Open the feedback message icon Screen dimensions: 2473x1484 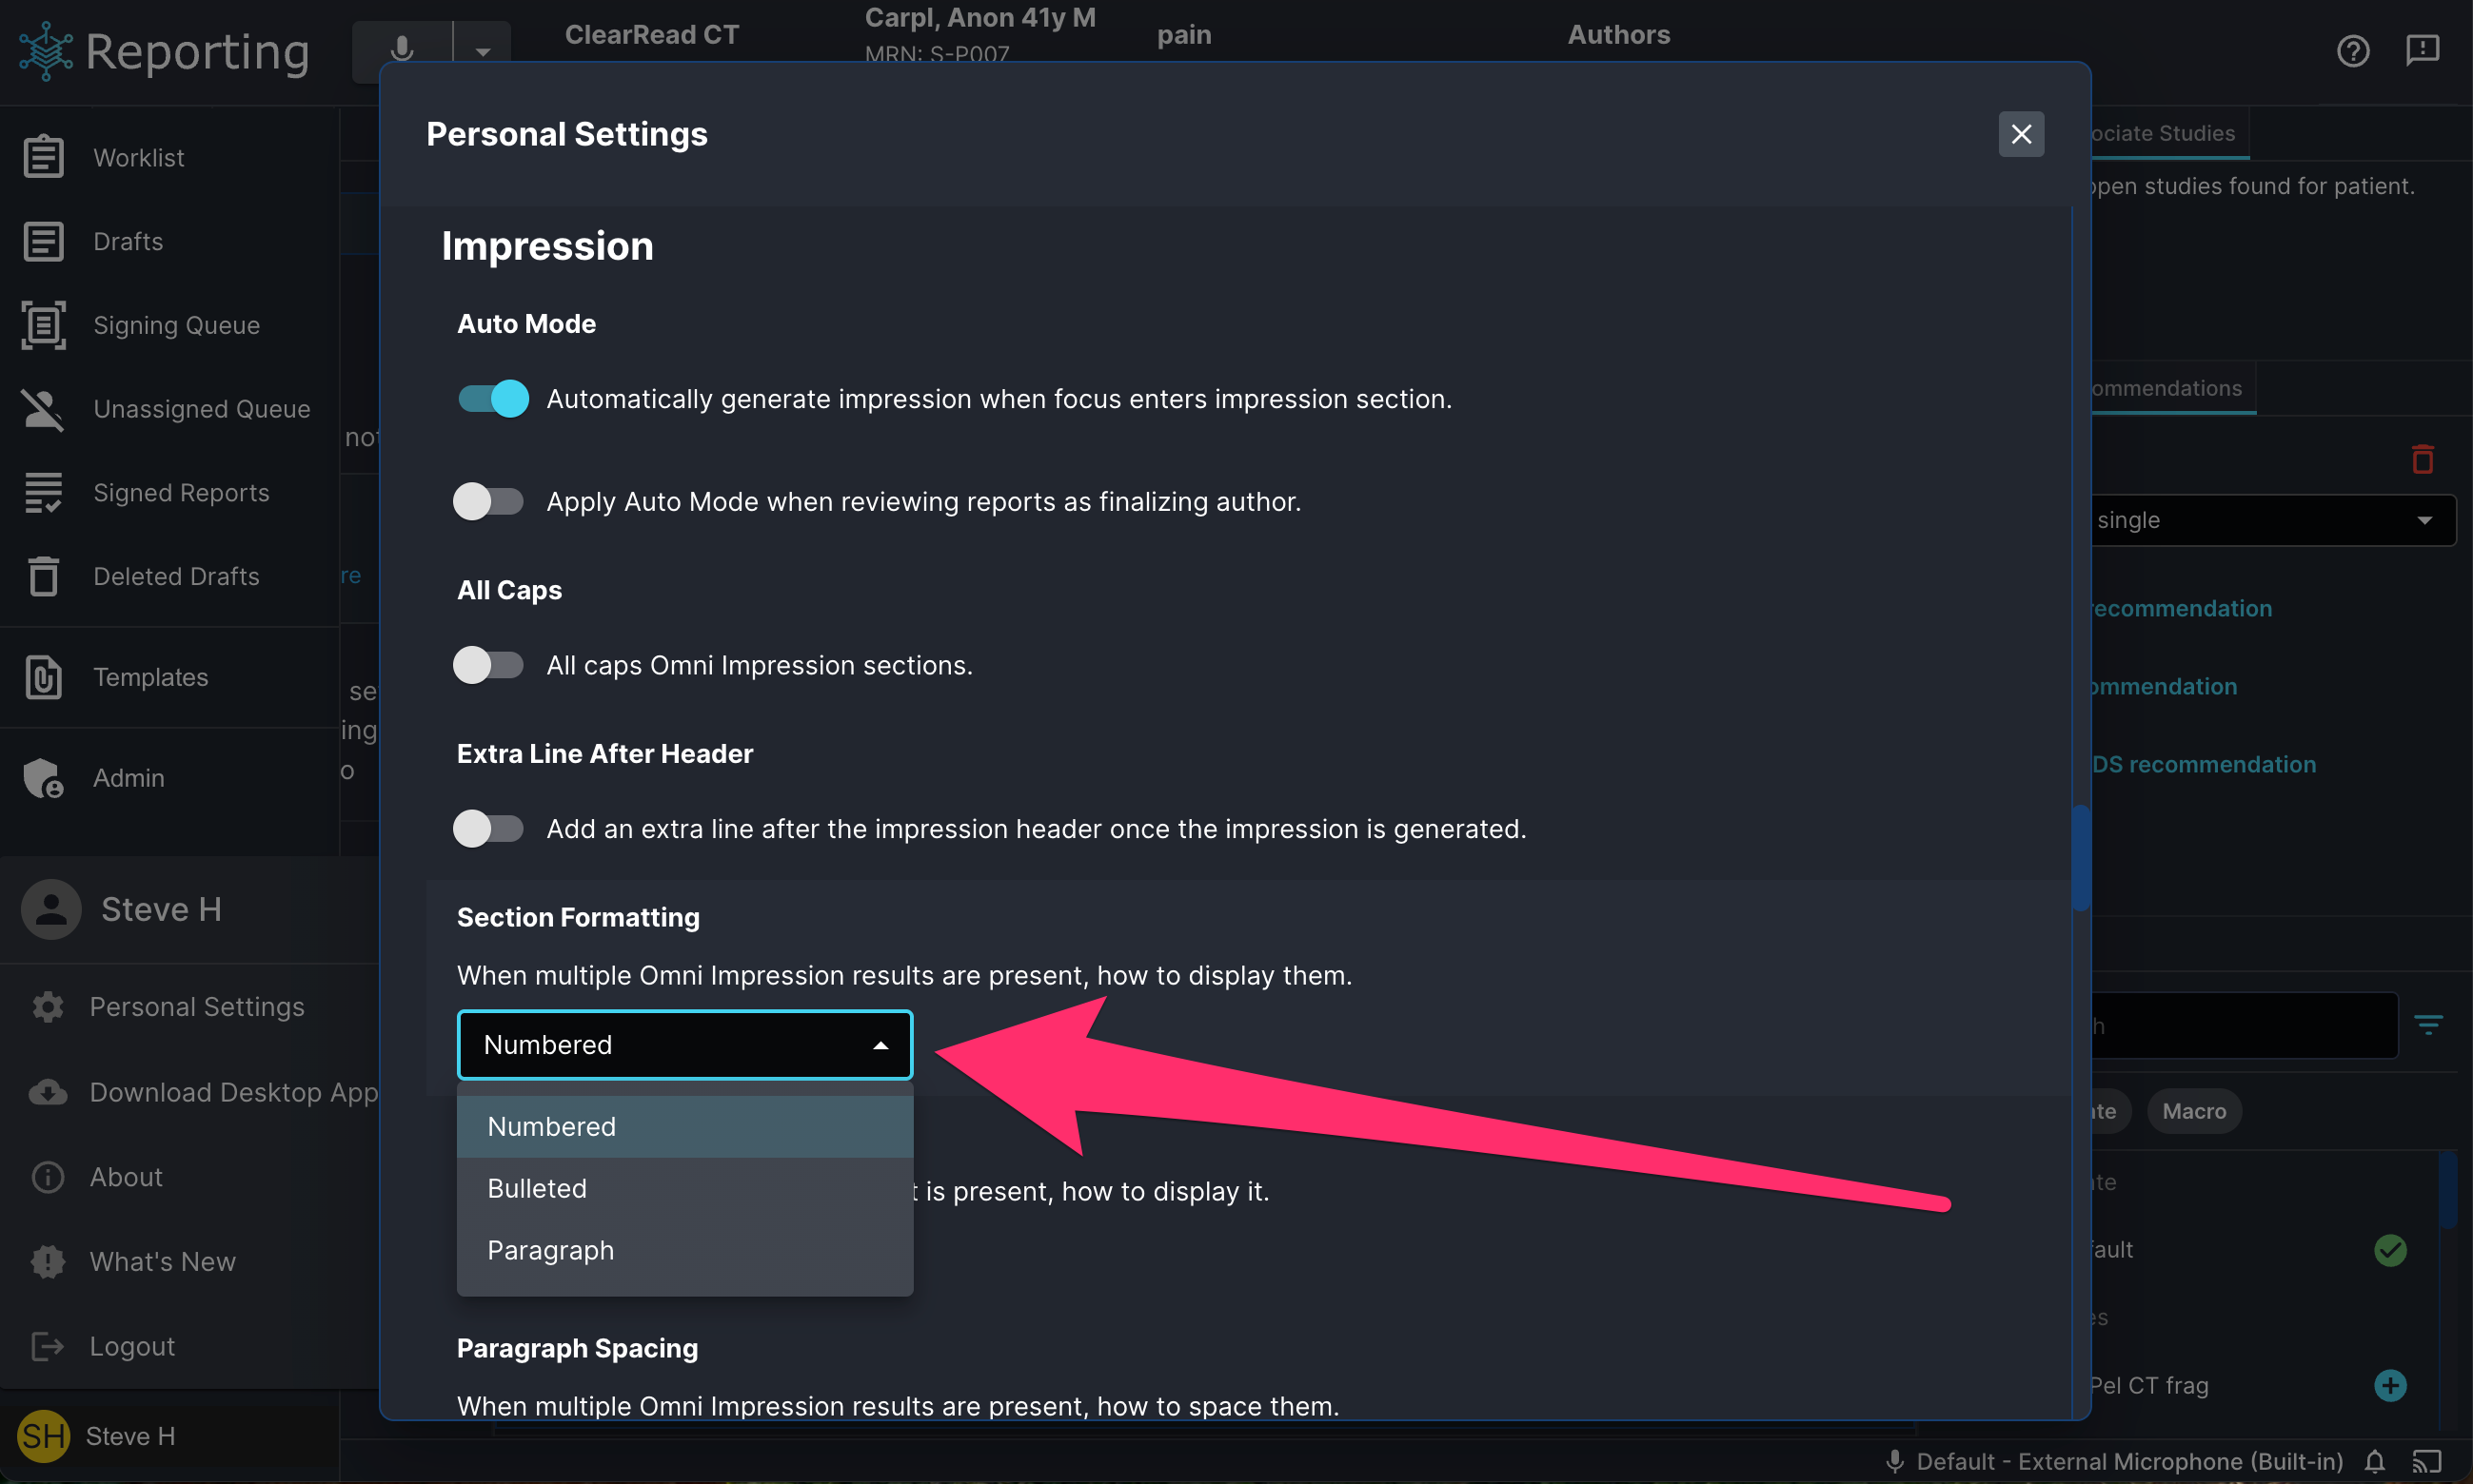point(2422,50)
